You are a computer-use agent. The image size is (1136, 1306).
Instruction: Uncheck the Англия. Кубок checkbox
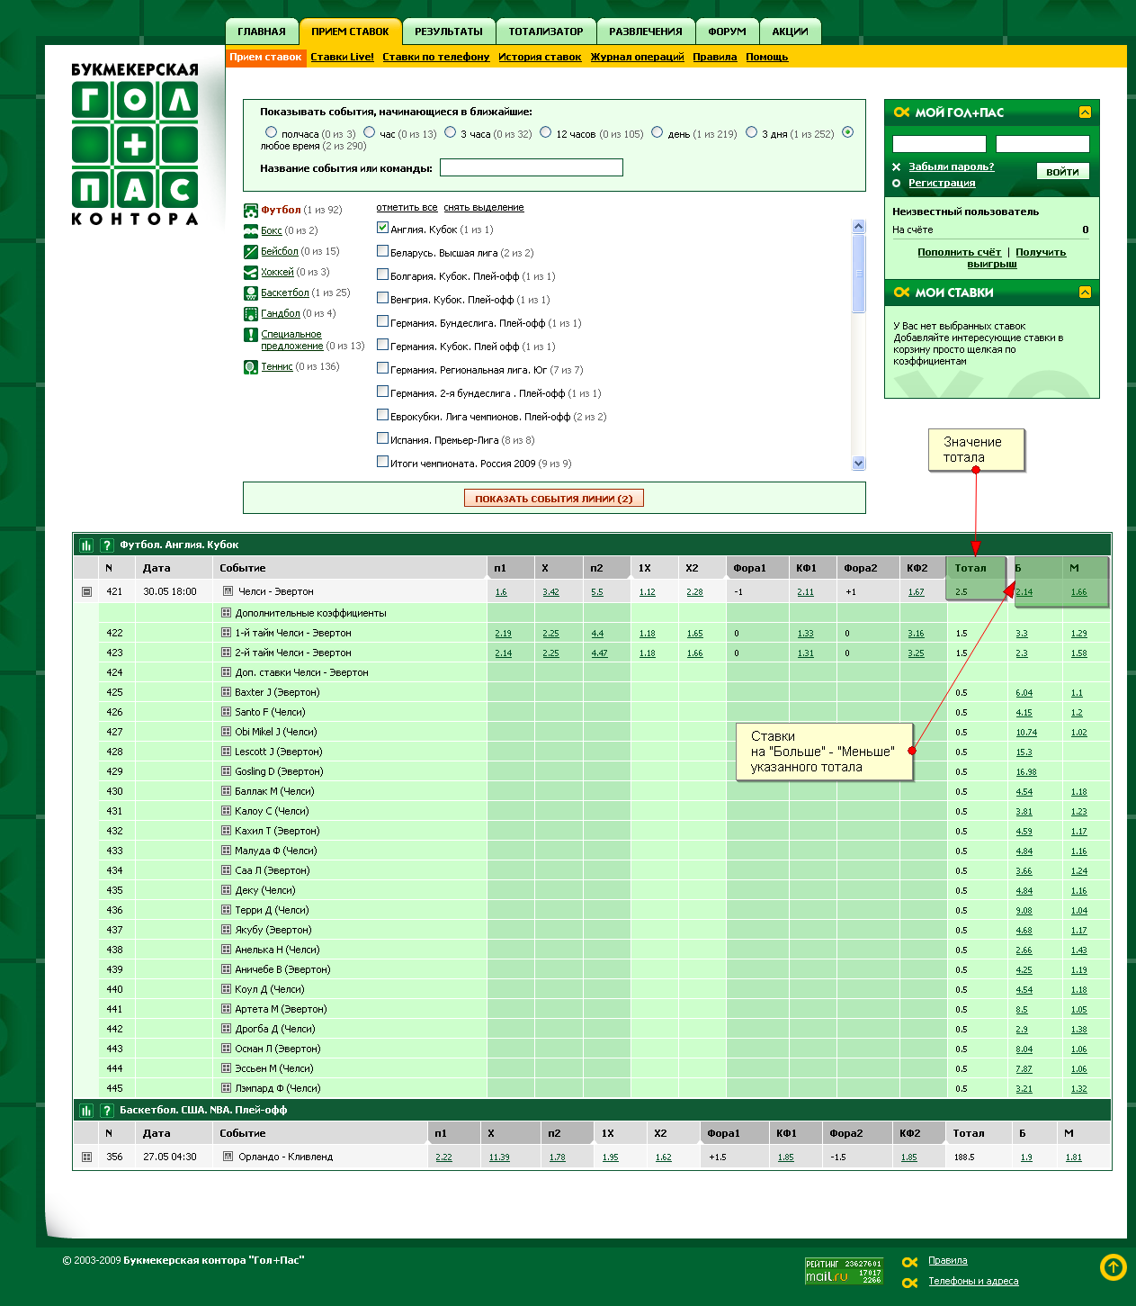click(x=382, y=229)
